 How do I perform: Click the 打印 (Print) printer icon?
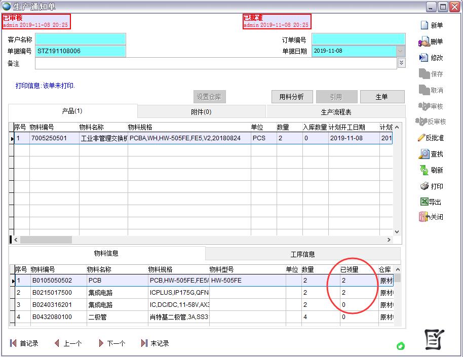[424, 186]
